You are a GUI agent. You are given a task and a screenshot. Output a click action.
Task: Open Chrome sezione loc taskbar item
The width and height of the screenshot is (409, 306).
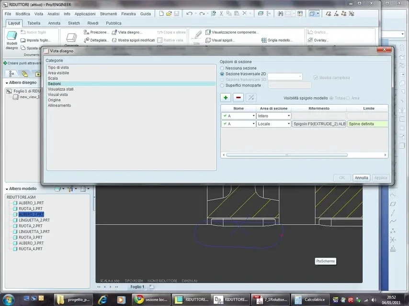pos(151,299)
